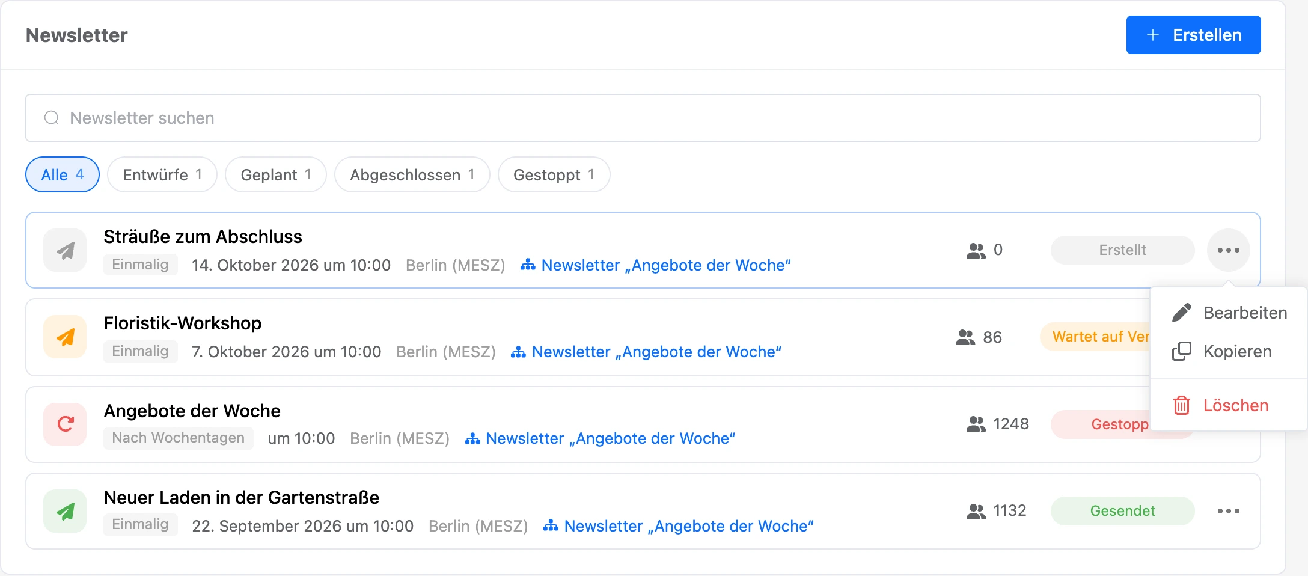Click the Einmalig tag in Neuer Laden row

[140, 524]
